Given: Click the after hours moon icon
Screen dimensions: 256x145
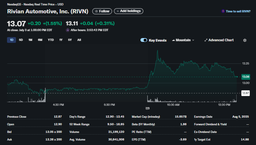Looking at the screenshot, I should (x=68, y=30).
